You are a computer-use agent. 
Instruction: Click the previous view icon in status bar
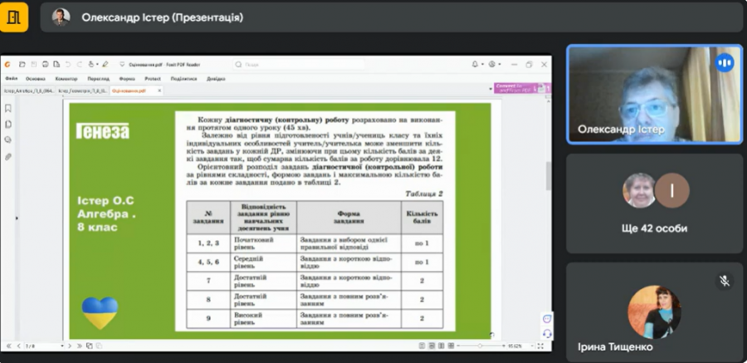(x=89, y=346)
